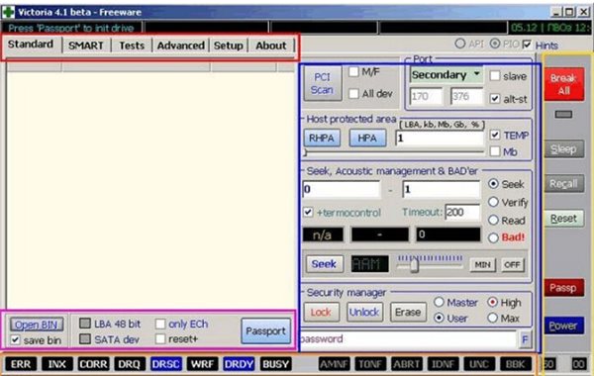Viewport: 594px width, 376px height.
Task: Click the HPA button
Action: [367, 138]
